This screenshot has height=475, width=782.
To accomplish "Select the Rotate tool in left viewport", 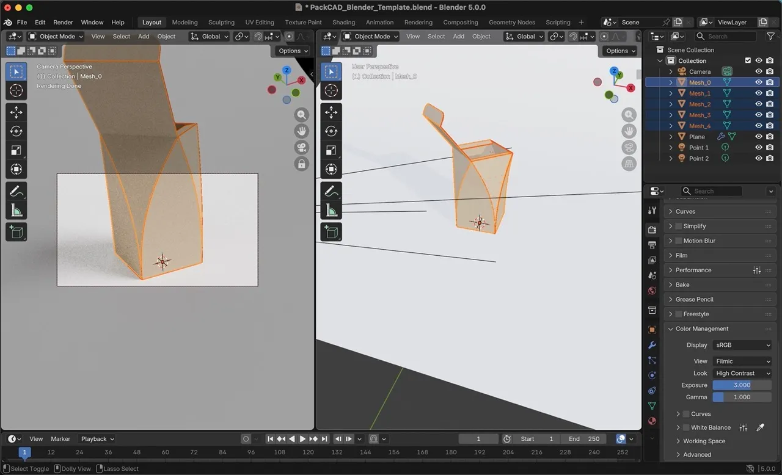I will pyautogui.click(x=16, y=131).
